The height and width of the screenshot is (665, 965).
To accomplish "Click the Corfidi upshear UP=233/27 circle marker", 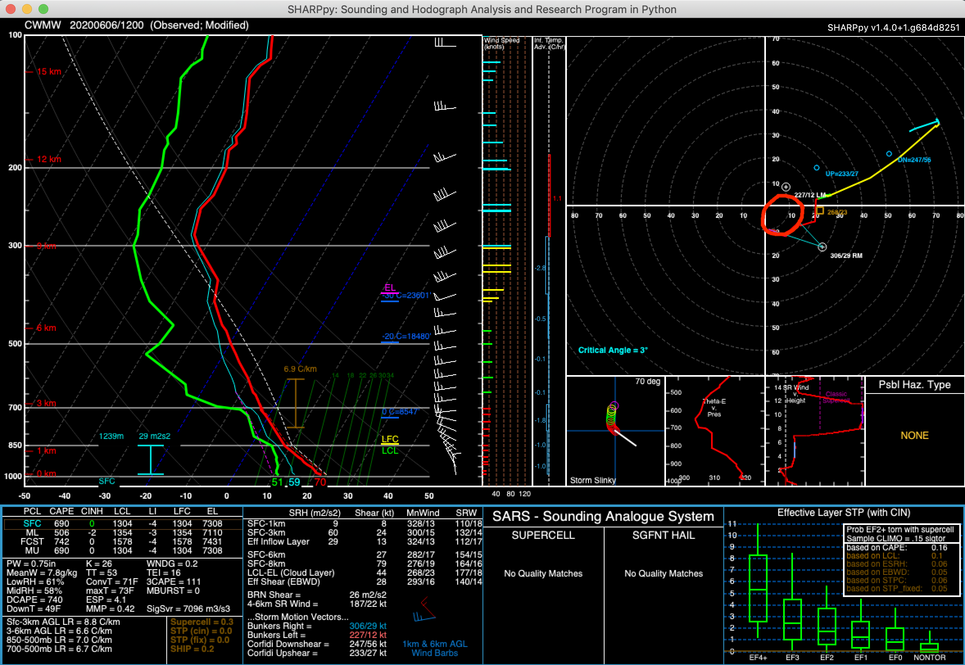I will click(817, 168).
